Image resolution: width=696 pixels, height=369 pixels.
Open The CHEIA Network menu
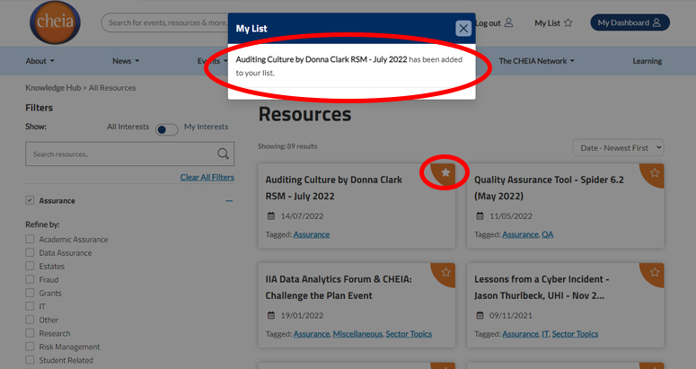(537, 61)
